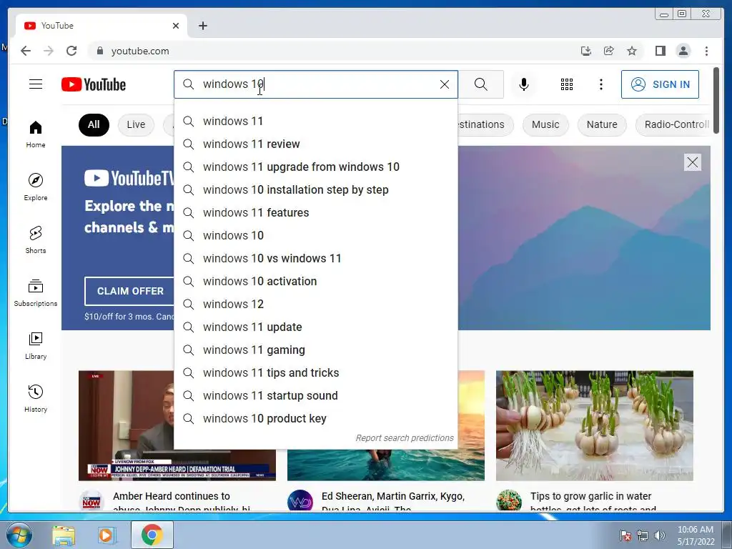Choose 'windows 10 product key'
732x549 pixels.
315,418
